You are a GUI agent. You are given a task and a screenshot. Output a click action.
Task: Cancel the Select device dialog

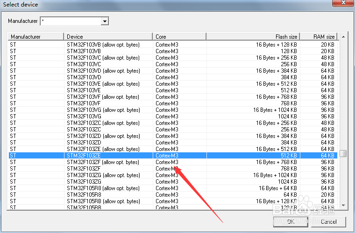pos(328,222)
